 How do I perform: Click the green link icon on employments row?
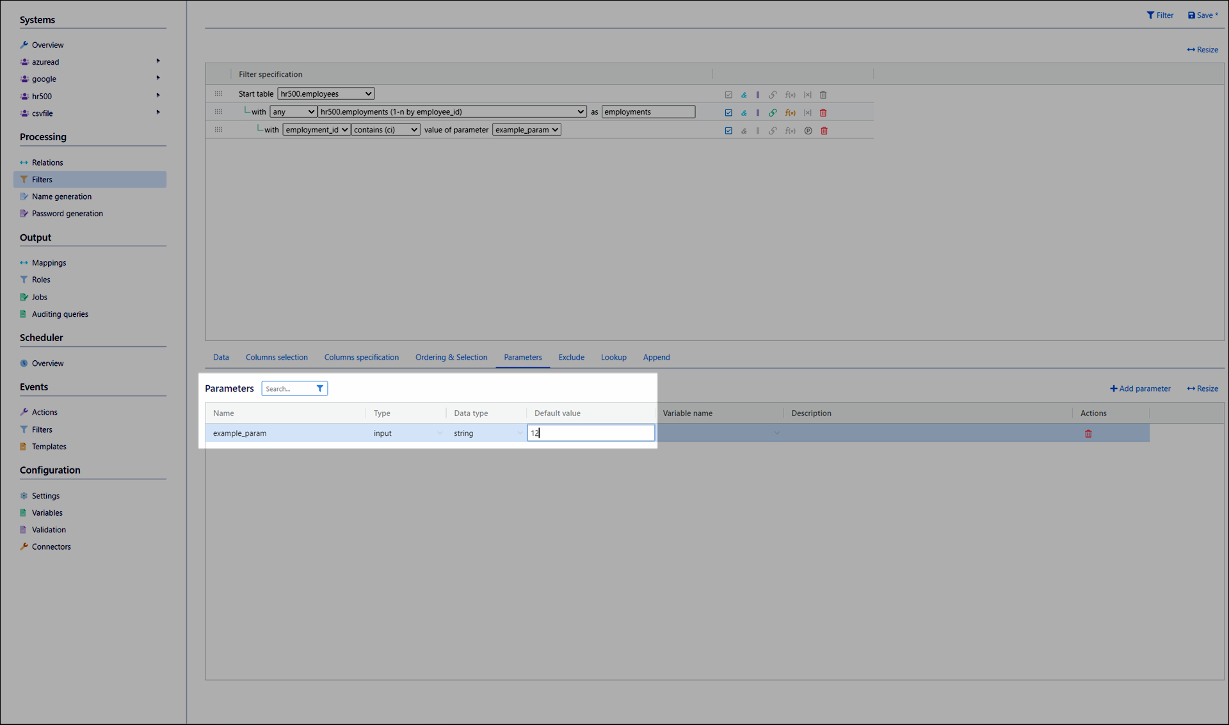pyautogui.click(x=773, y=113)
